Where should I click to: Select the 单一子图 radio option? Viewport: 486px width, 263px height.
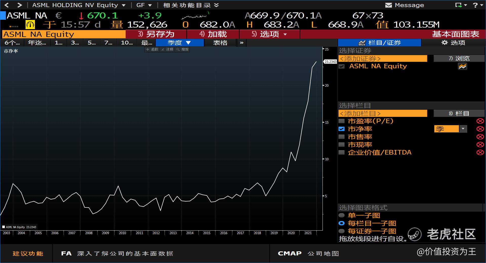(341, 215)
